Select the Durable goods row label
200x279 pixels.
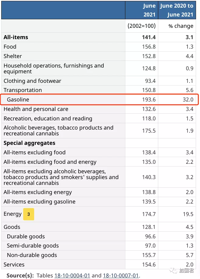pyautogui.click(x=26, y=237)
